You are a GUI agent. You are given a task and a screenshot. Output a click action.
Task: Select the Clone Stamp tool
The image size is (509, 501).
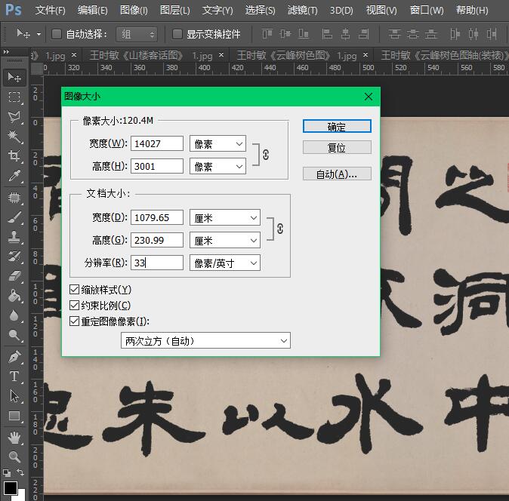14,237
